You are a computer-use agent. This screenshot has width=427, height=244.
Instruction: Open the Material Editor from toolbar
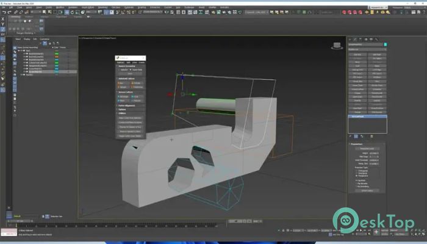207,12
